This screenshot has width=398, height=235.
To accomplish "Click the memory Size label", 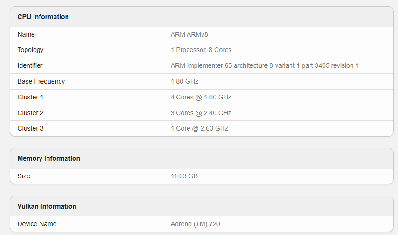I will pyautogui.click(x=24, y=176).
